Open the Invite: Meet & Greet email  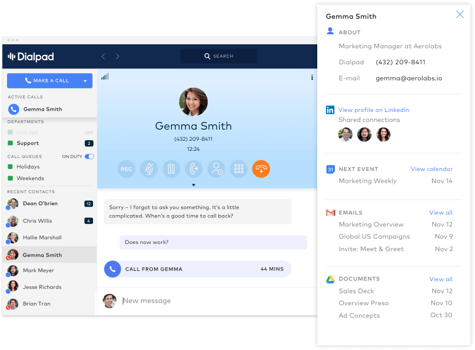click(396, 249)
